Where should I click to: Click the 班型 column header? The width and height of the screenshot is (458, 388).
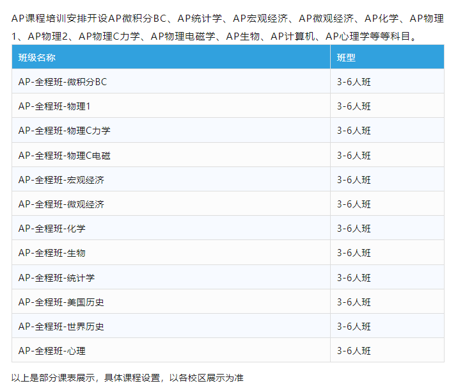387,57
